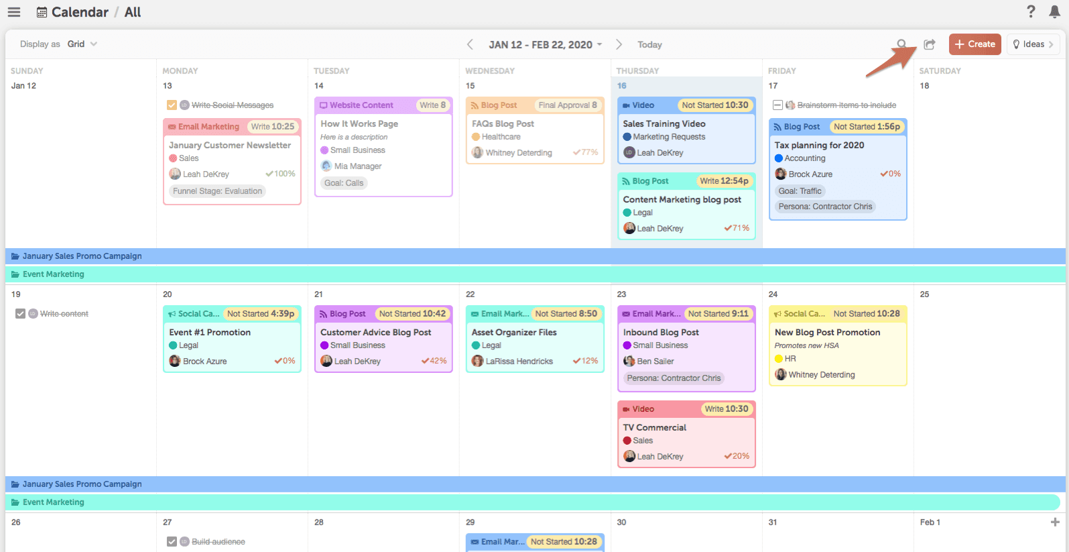Toggle Brainstorm items to include checkbox

777,105
